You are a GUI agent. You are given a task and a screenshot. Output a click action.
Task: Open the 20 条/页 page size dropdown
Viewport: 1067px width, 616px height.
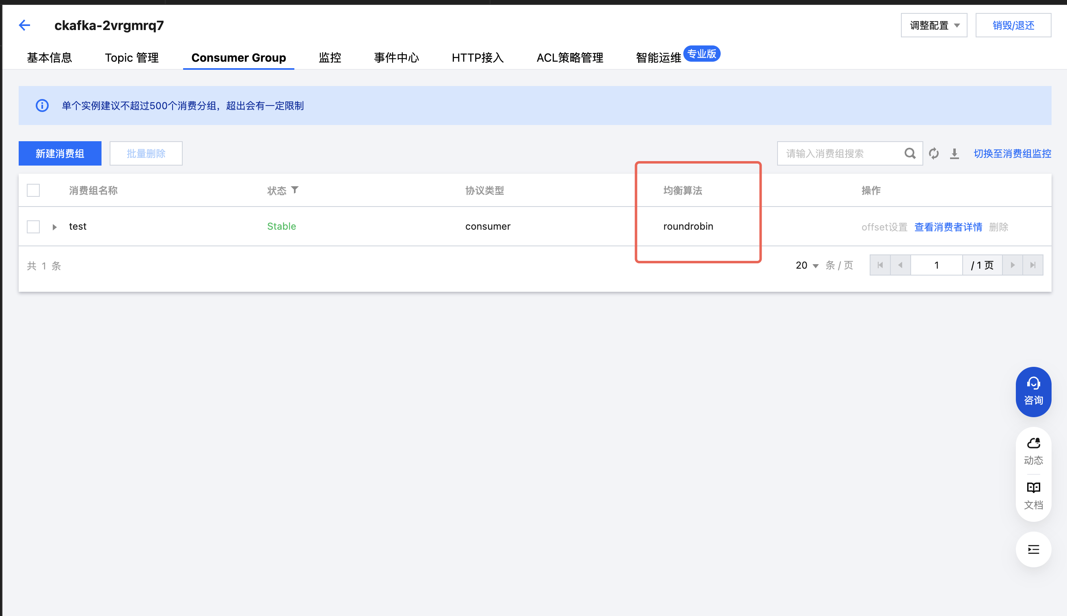[x=807, y=265]
